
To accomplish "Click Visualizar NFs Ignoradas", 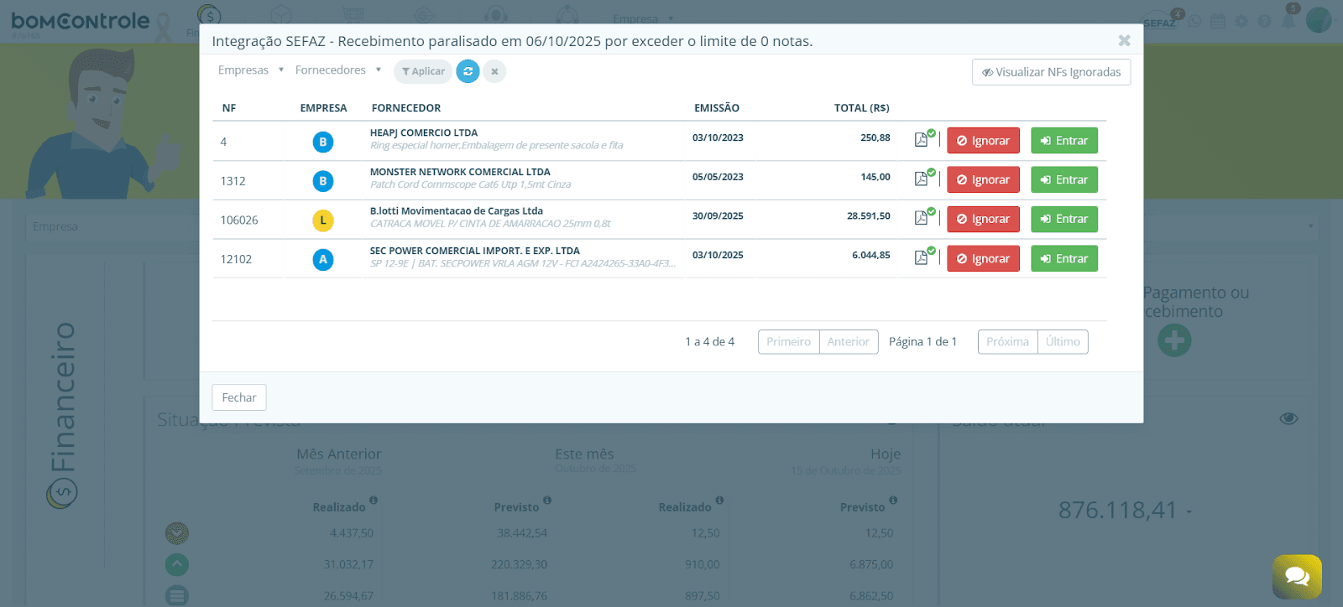I will (x=1051, y=72).
